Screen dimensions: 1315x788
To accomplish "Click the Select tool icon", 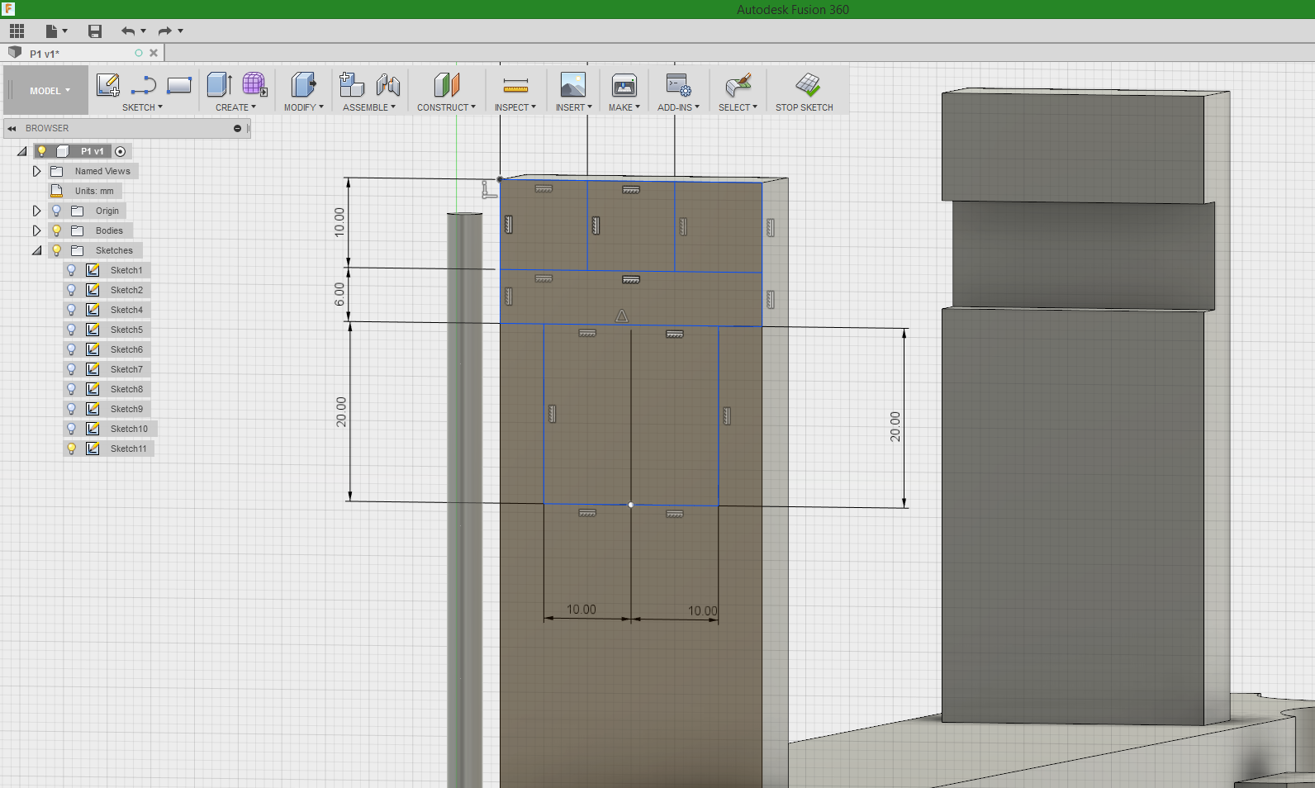I will (738, 84).
